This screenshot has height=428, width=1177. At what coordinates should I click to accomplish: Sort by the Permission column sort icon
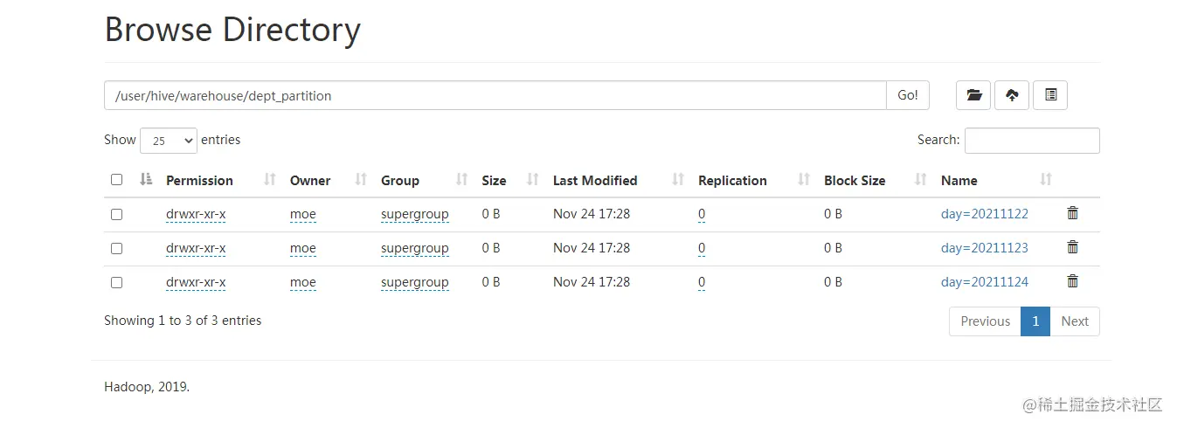pos(270,180)
